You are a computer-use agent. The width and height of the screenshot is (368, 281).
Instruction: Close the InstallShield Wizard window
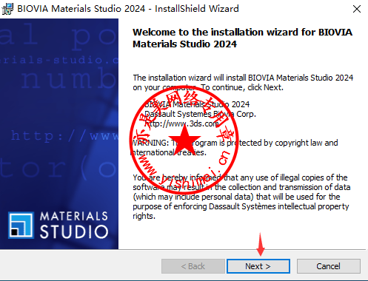coord(357,9)
